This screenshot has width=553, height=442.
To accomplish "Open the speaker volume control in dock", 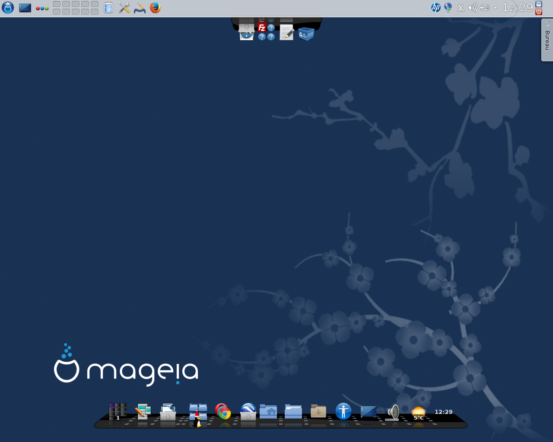I will point(393,412).
